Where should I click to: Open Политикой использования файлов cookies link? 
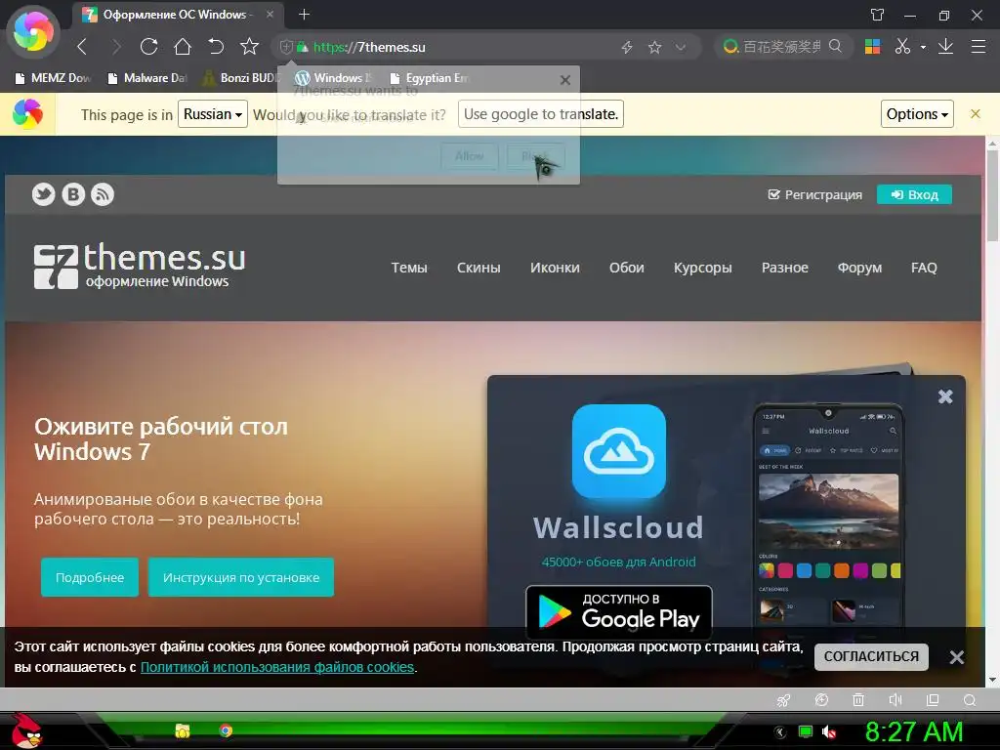(277, 667)
